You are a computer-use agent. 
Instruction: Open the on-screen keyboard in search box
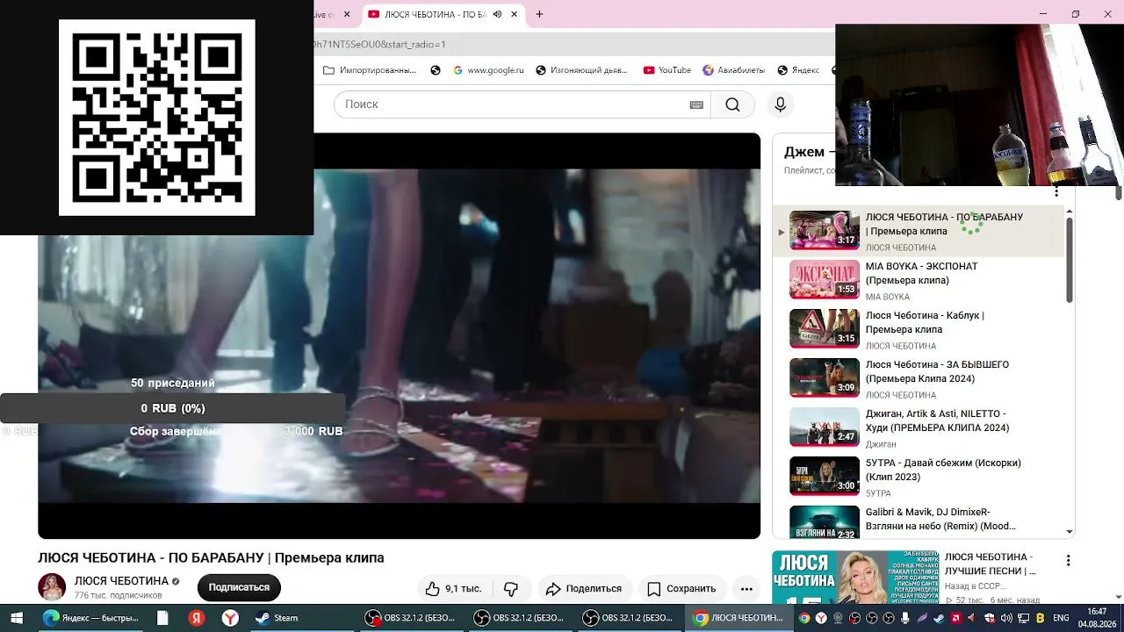tap(696, 104)
